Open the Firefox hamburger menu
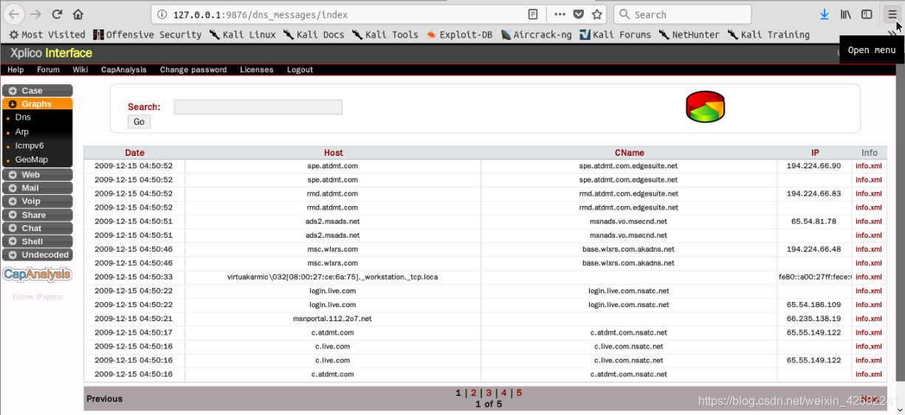The width and height of the screenshot is (905, 415). 892,14
